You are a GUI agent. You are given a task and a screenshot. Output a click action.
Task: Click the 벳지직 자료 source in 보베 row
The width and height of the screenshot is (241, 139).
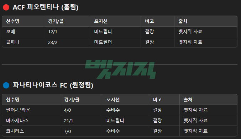(190, 32)
